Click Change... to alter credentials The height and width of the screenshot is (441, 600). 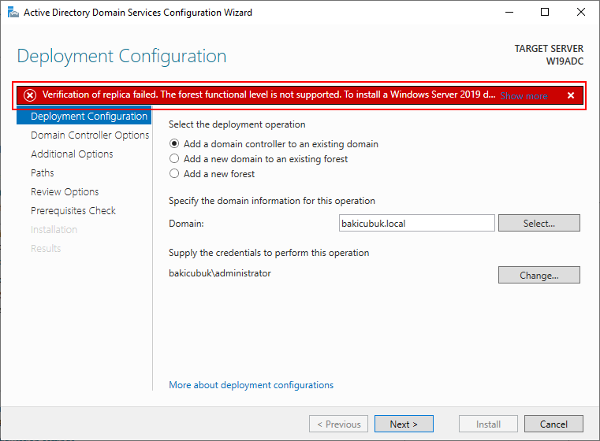click(x=539, y=275)
